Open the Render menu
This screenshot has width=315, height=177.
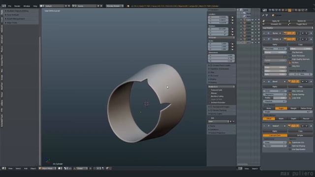click(17, 6)
